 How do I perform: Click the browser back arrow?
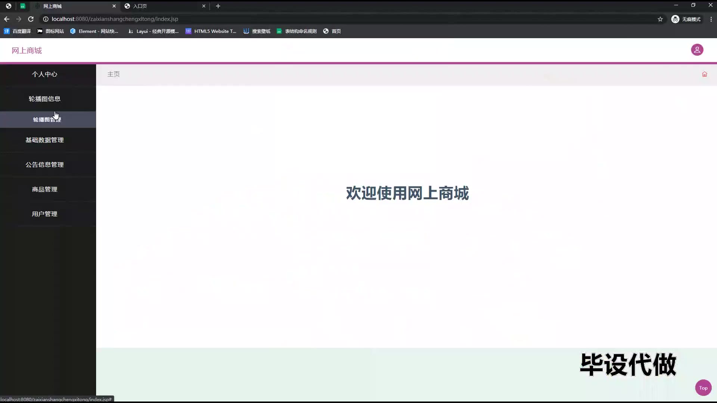[7, 19]
